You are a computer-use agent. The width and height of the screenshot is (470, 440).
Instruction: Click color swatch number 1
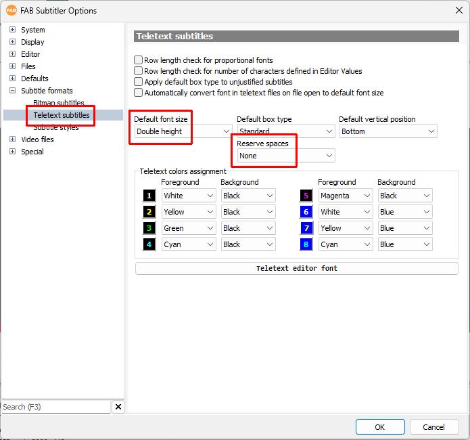click(149, 196)
